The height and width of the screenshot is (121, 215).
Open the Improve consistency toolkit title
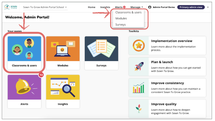pos(167,83)
